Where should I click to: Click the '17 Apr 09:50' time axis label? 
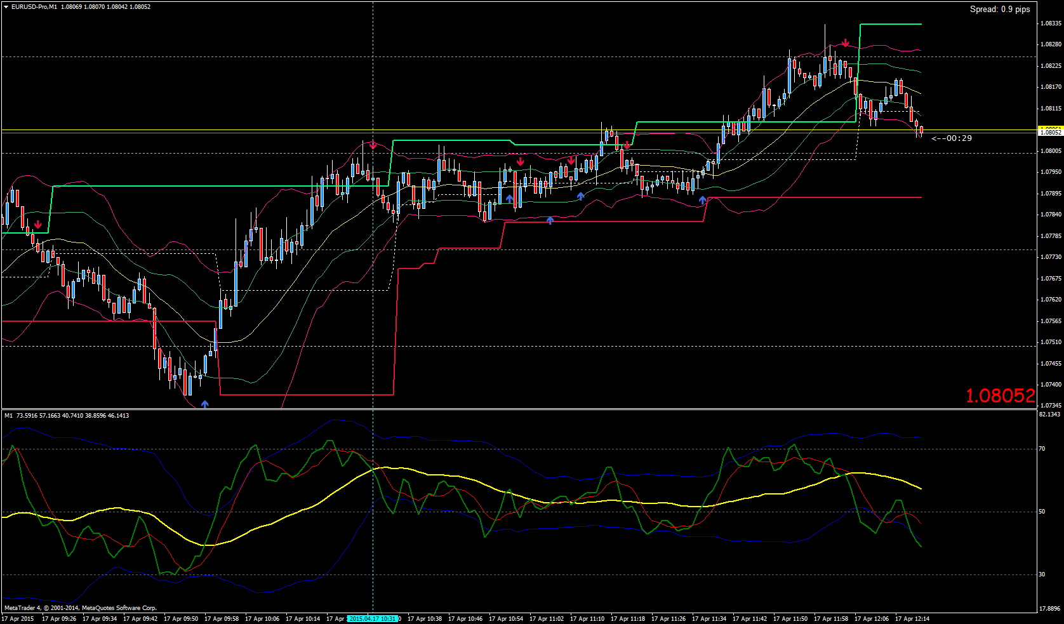tap(181, 619)
